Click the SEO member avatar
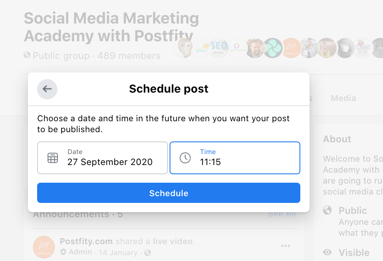This screenshot has height=261, width=383. [x=219, y=48]
